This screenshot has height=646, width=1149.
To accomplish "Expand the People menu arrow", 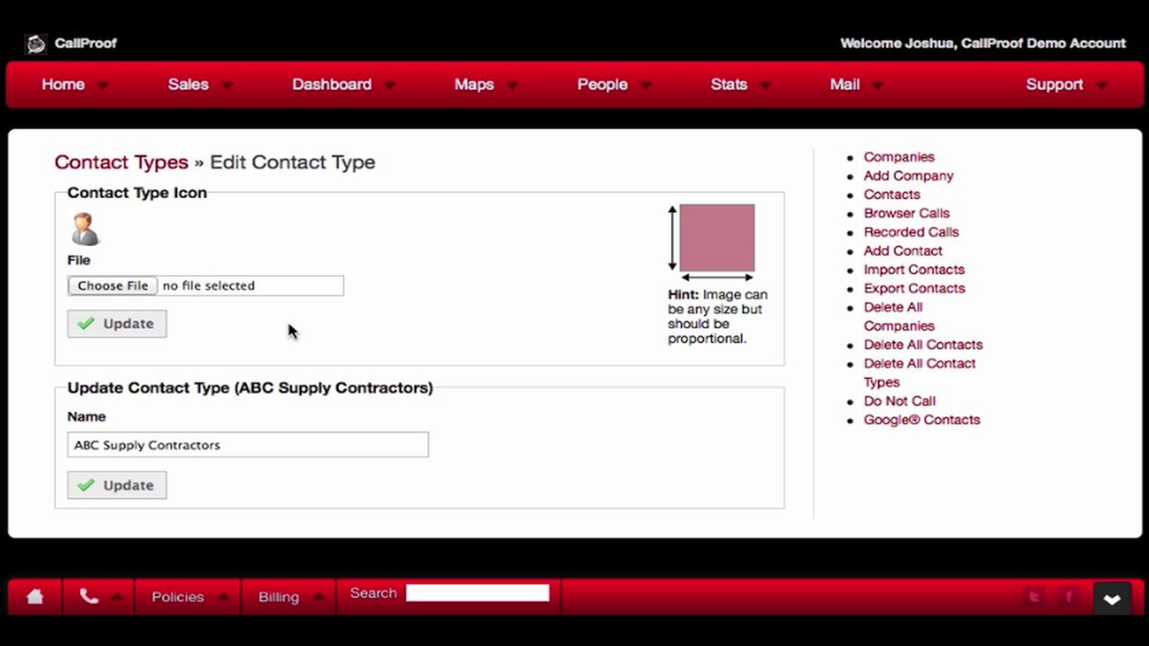I will pos(646,86).
